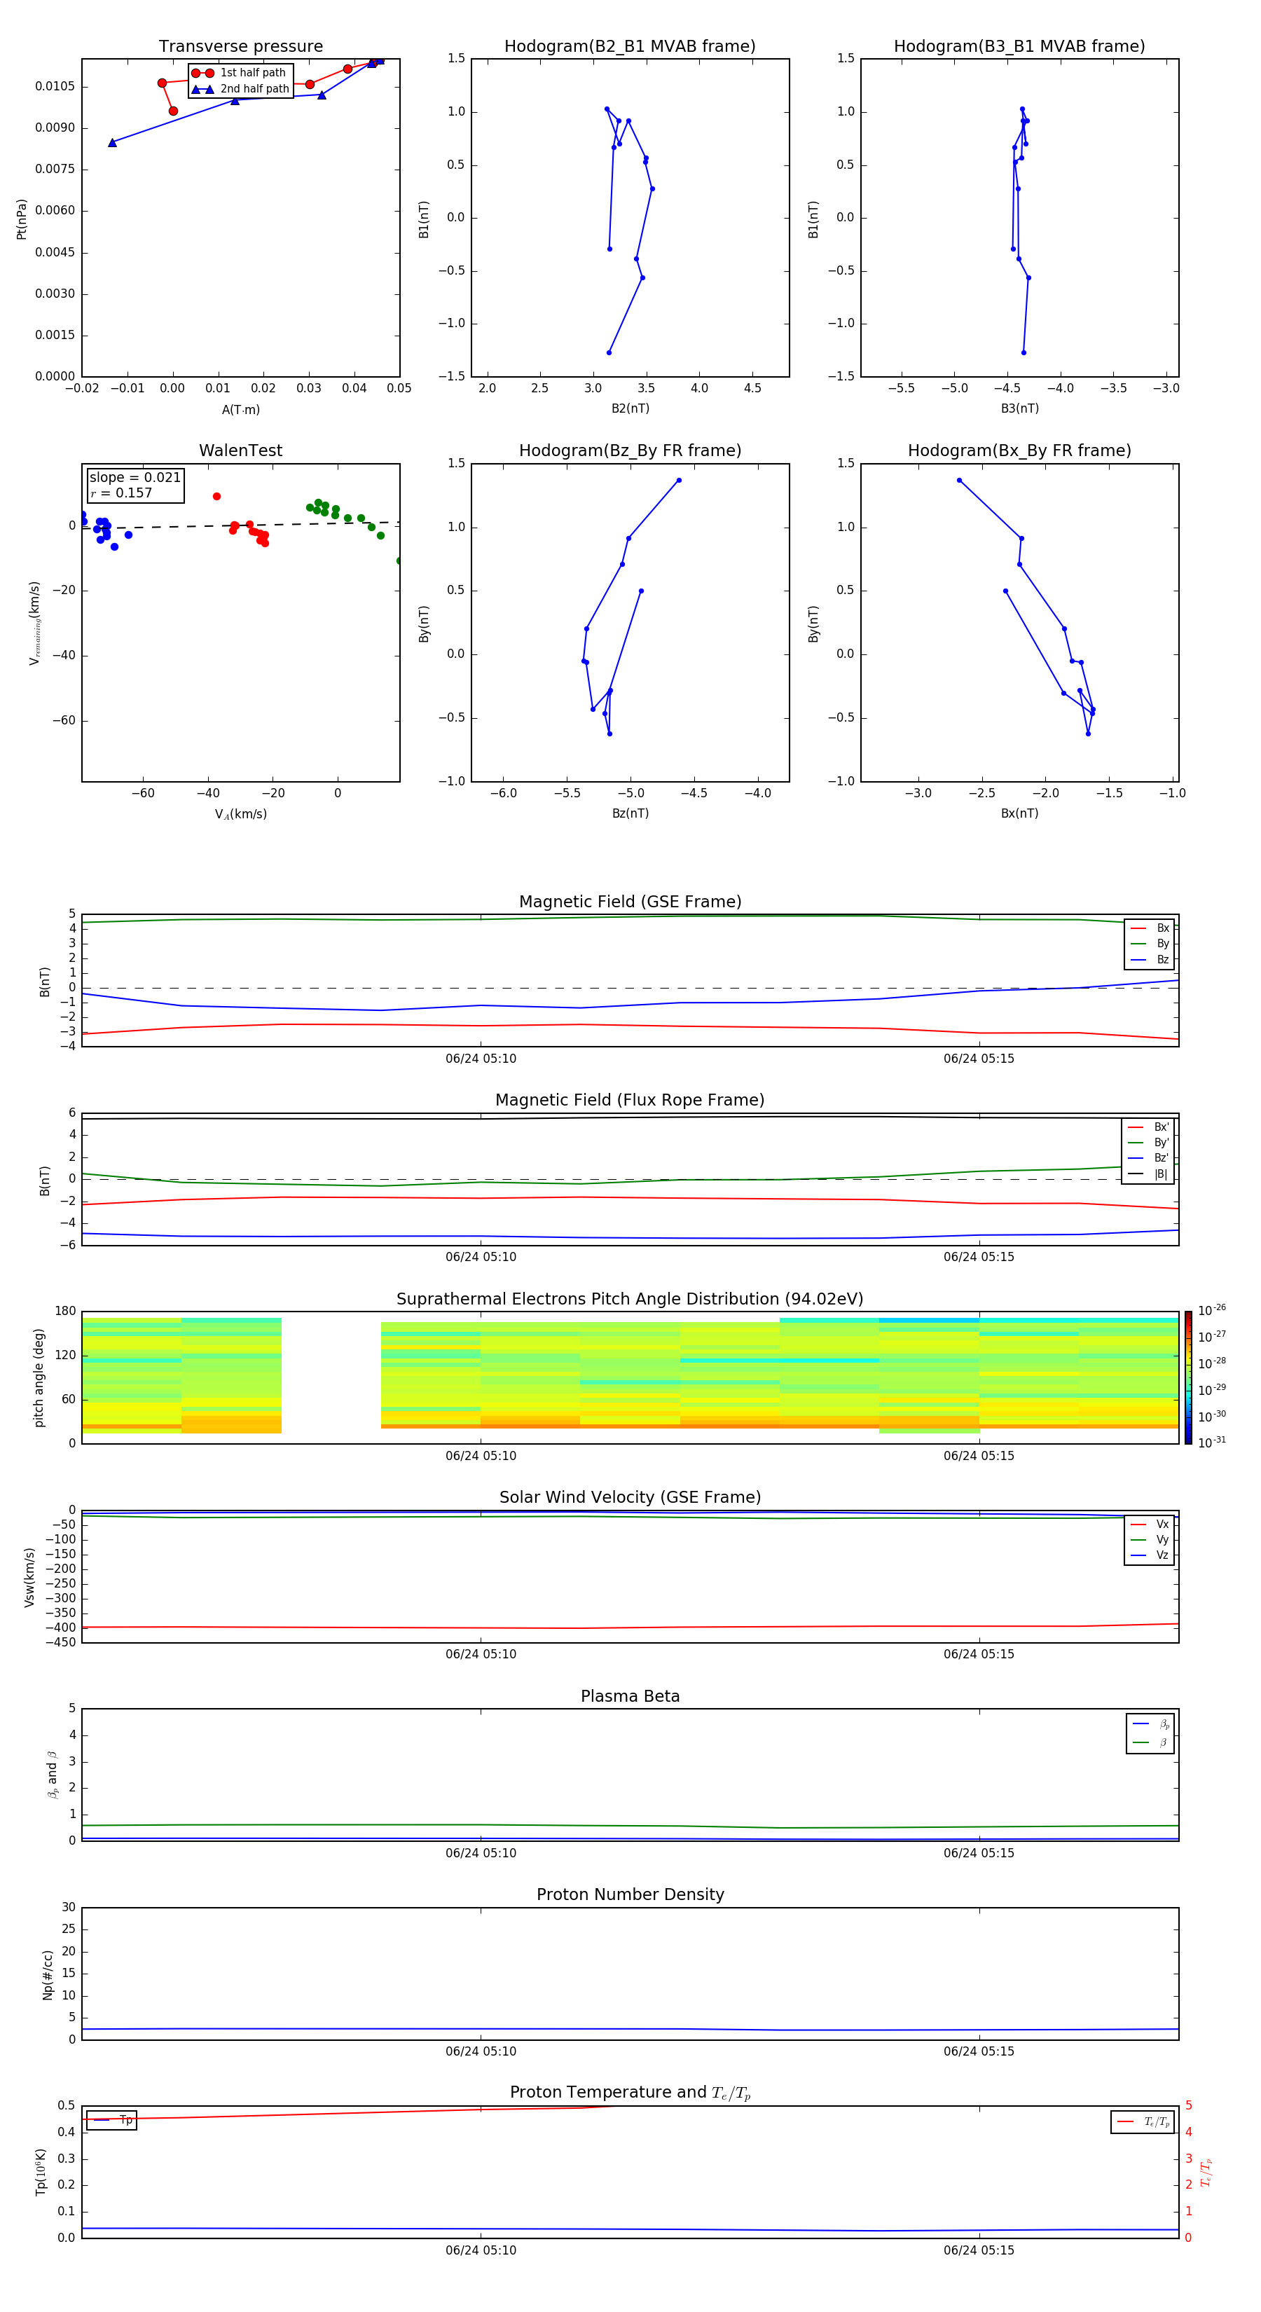Select Bx' in the Flux Rope legend
The image size is (1261, 2312).
coord(1148,1127)
